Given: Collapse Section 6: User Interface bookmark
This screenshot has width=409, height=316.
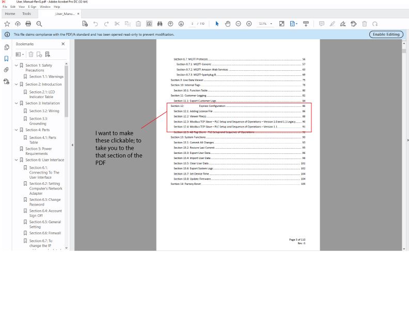Looking at the screenshot, I should (16, 160).
